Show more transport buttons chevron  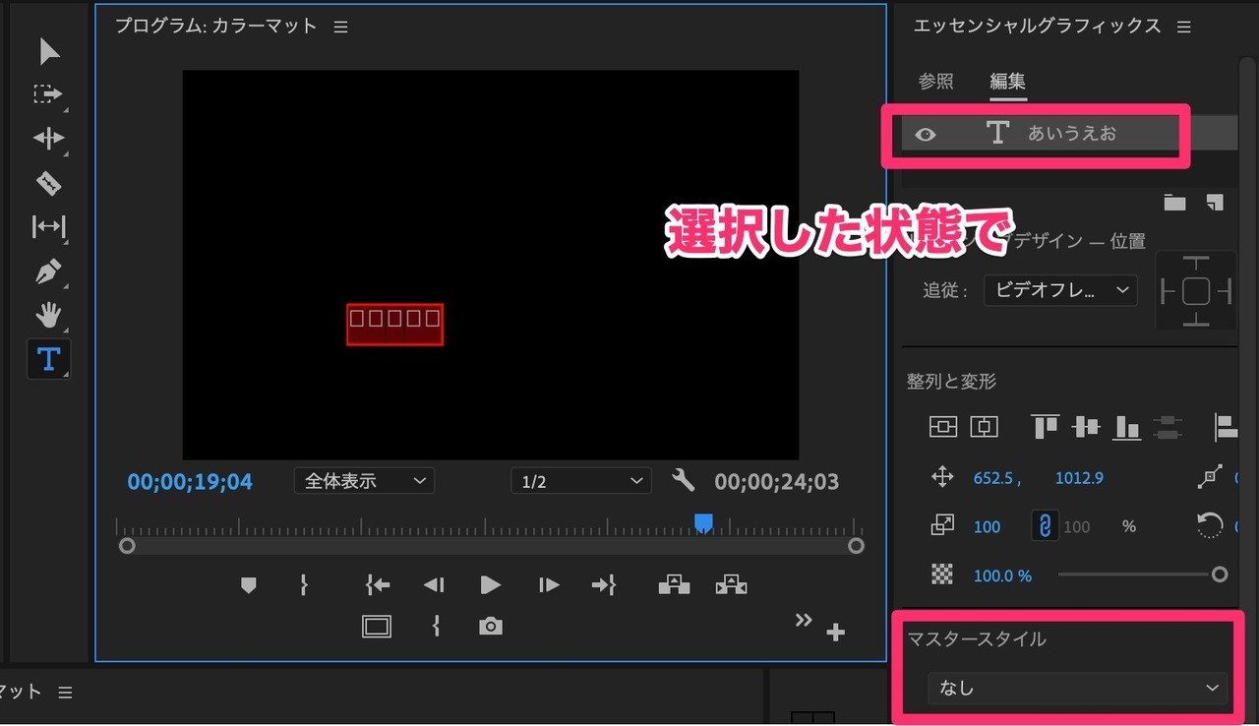[804, 620]
